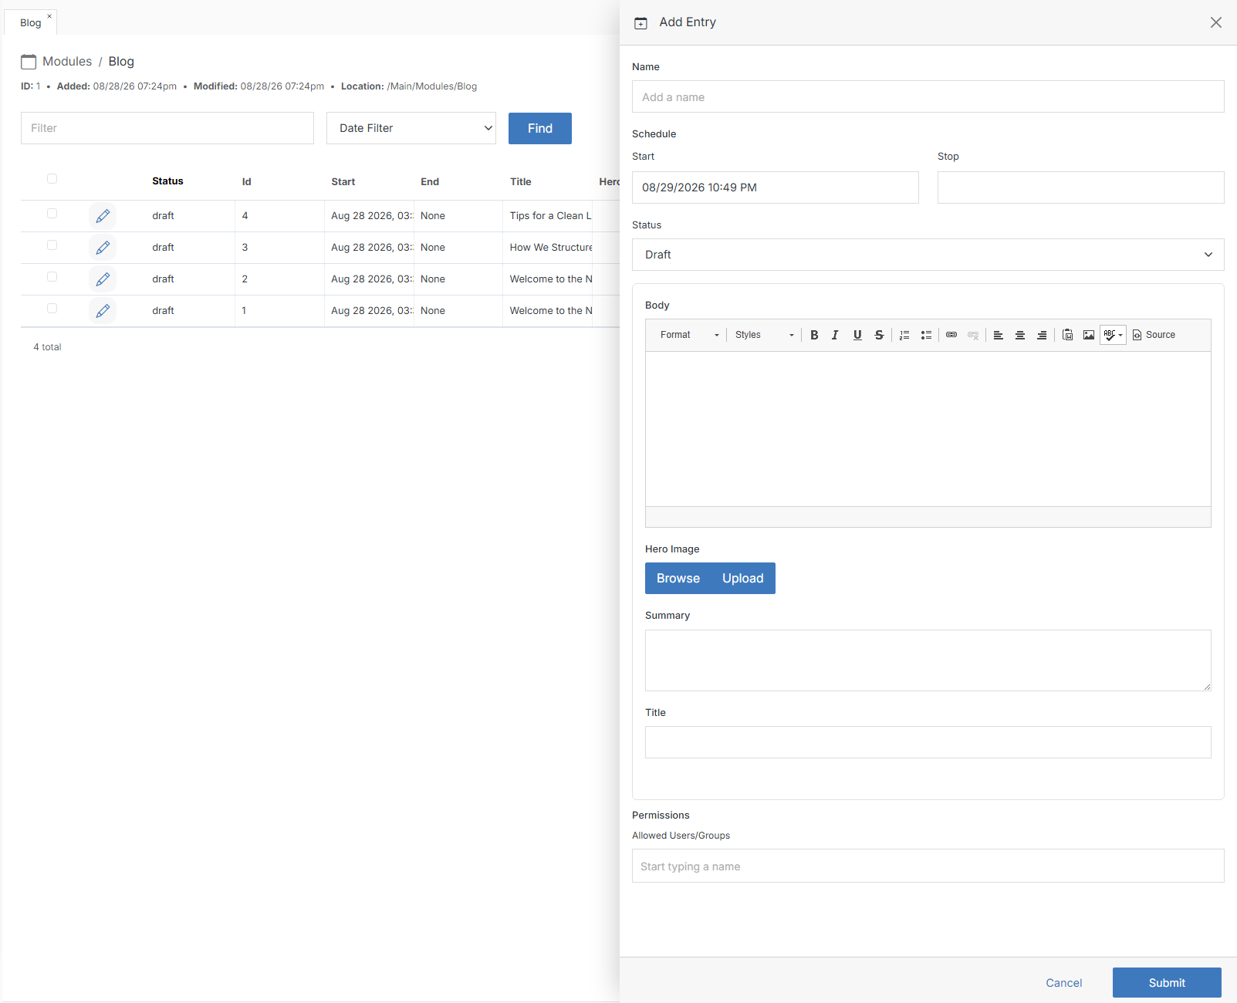Open the spell check ABC menu
Screen dimensions: 1237x1003
pyautogui.click(x=1113, y=335)
